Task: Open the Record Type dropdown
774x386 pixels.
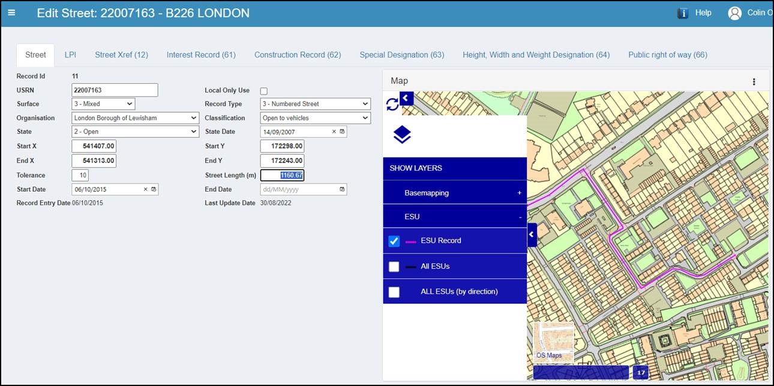Action: (316, 104)
